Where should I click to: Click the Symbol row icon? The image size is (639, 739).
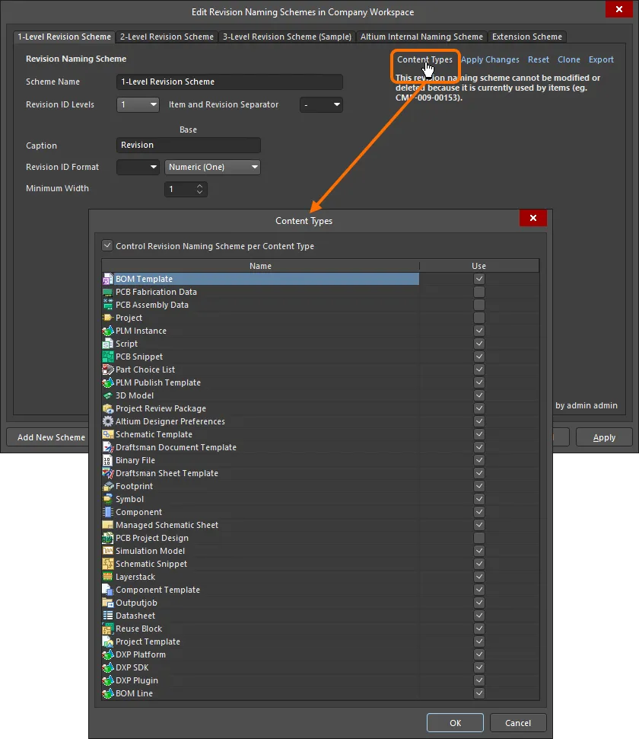point(108,499)
